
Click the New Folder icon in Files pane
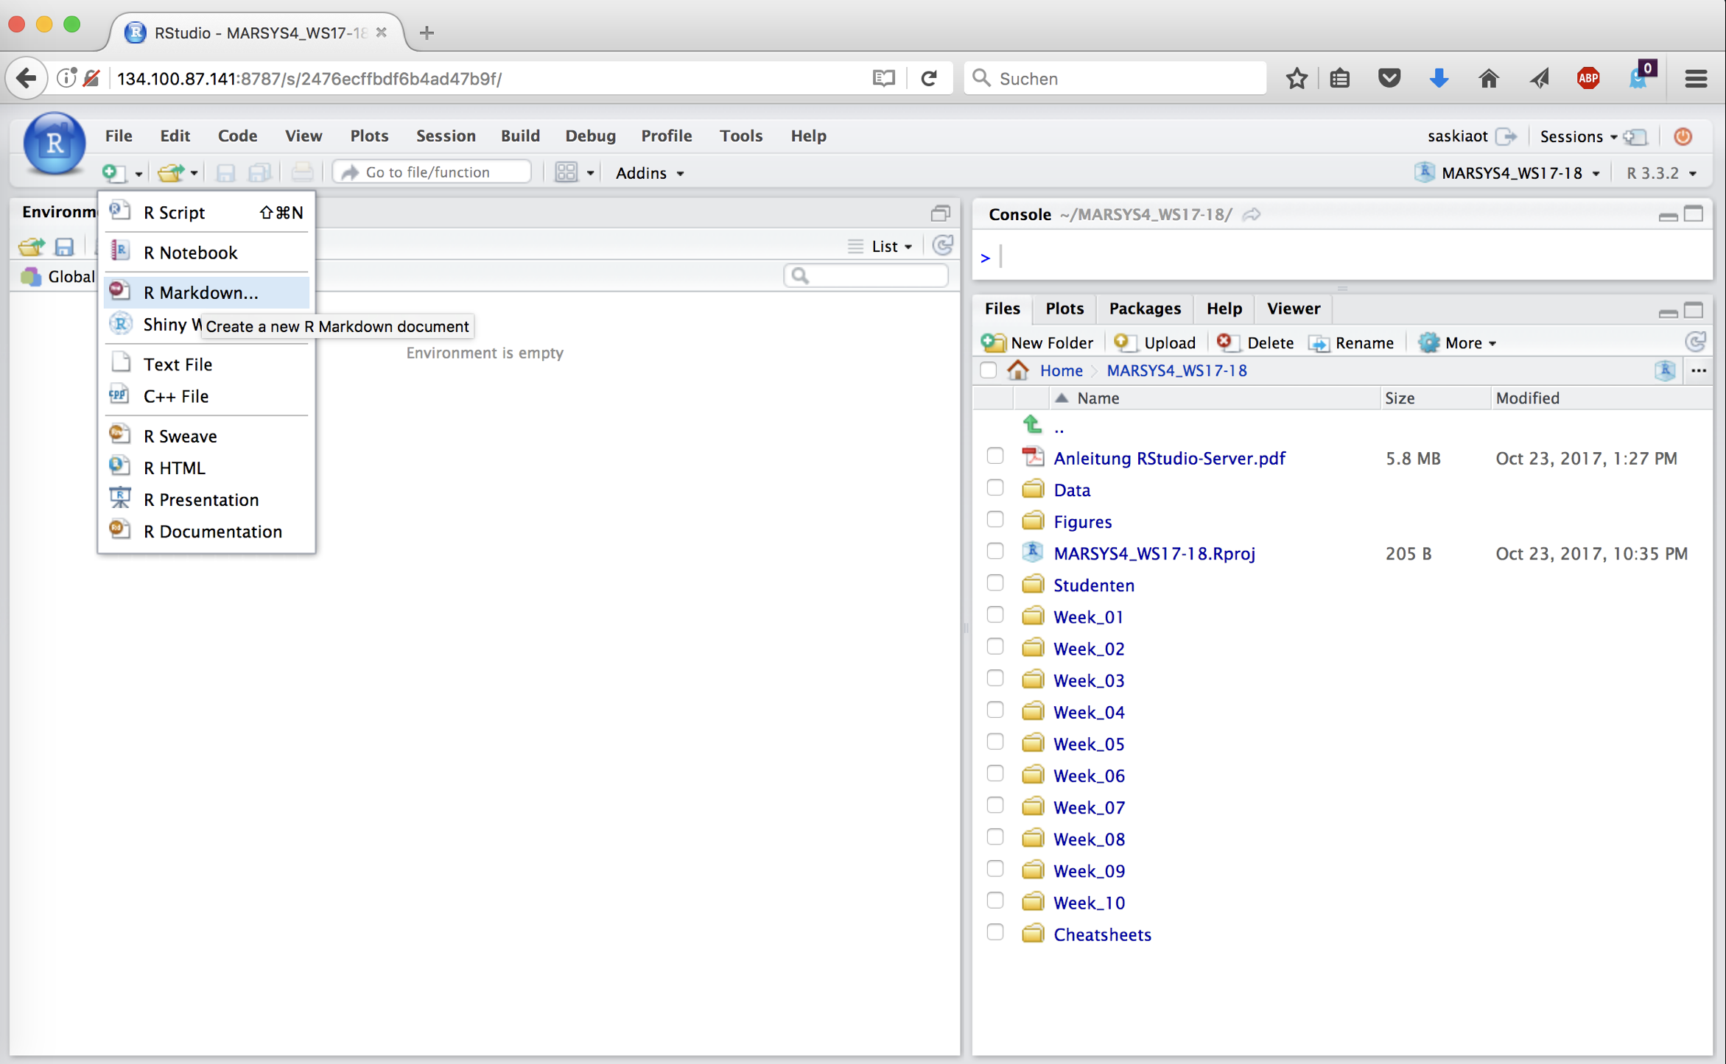(x=993, y=342)
